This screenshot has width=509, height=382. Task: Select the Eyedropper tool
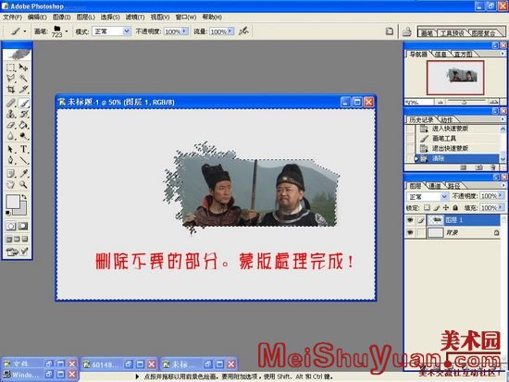pyautogui.click(x=23, y=174)
